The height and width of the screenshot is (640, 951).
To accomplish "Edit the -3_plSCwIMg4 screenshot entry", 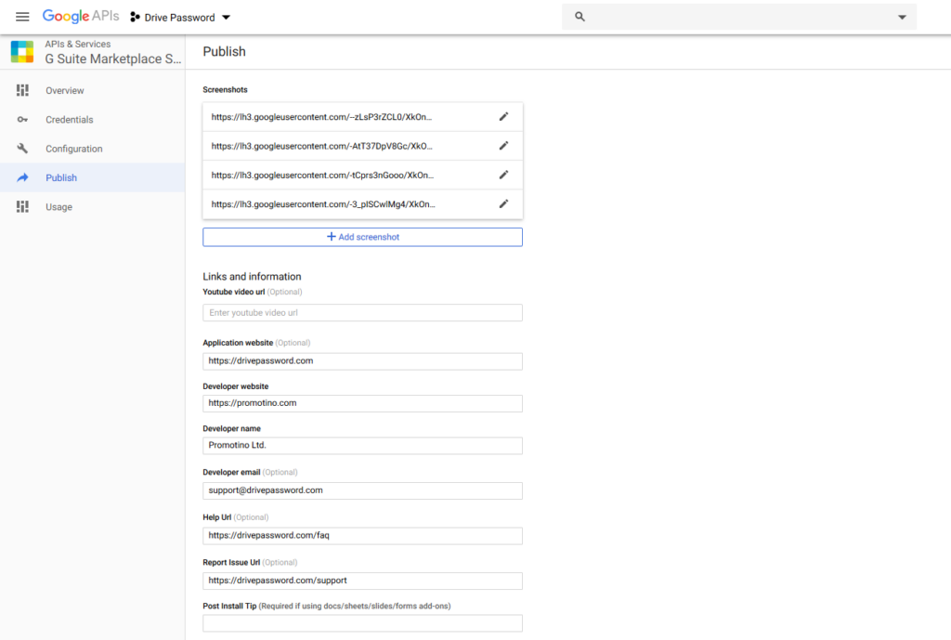I will tap(503, 203).
